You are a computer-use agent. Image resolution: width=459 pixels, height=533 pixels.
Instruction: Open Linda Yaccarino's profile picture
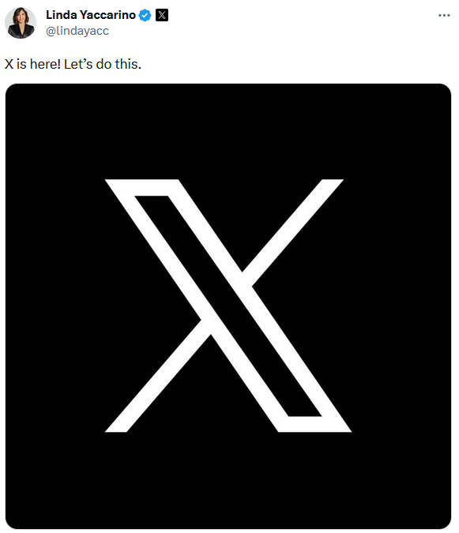click(x=21, y=23)
